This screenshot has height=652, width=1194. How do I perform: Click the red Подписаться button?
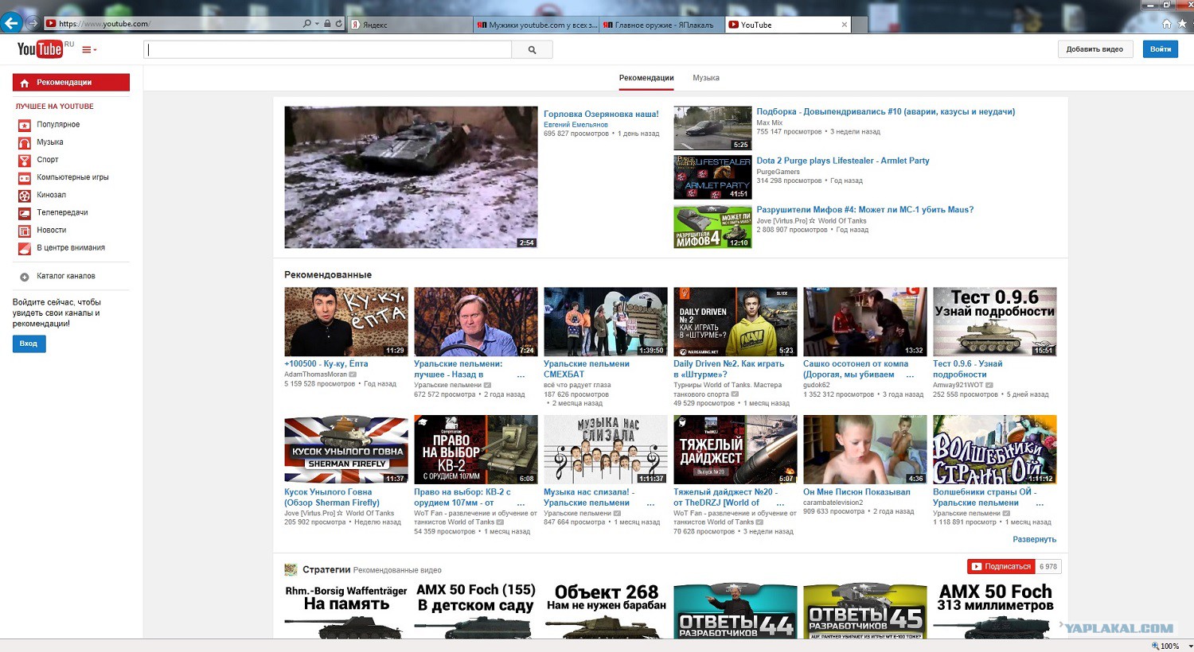click(x=1001, y=566)
